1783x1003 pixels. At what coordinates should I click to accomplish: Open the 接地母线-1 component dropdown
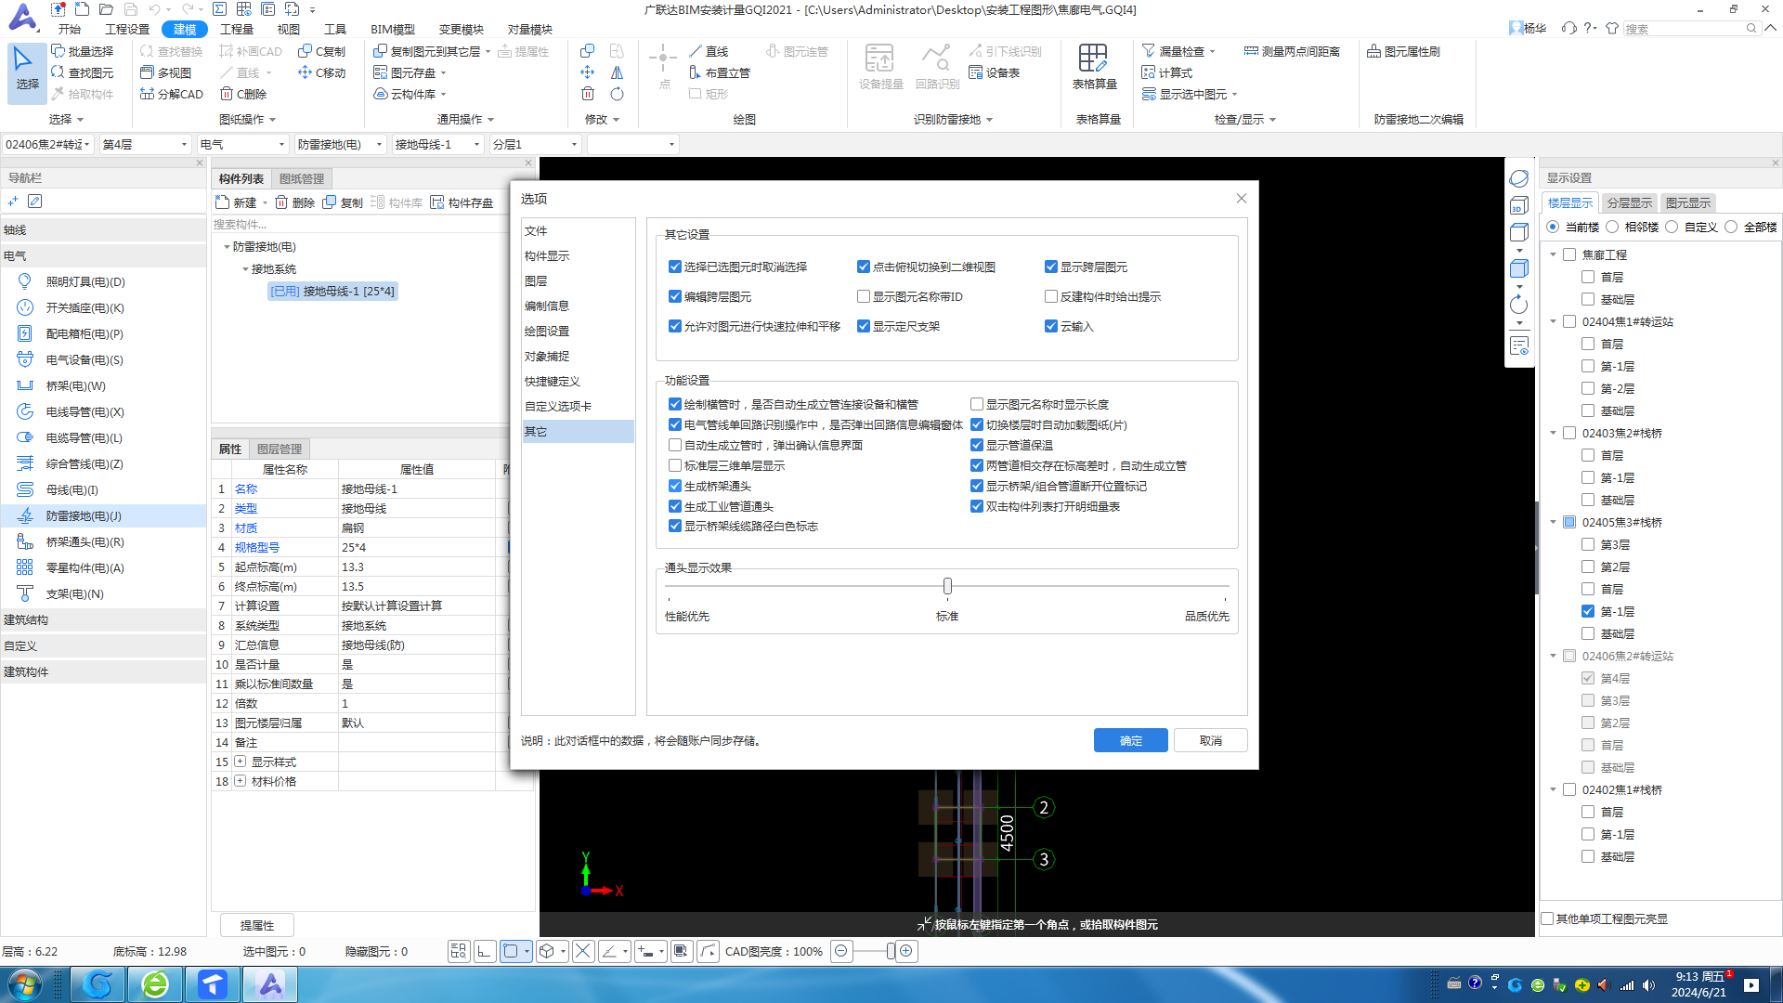437,144
